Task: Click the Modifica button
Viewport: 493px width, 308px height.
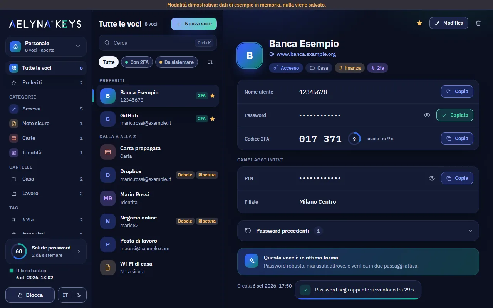Action: (449, 23)
